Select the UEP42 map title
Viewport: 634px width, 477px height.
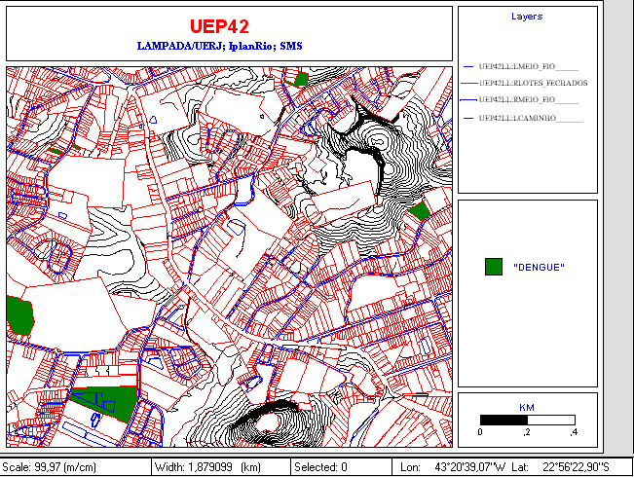[x=230, y=26]
